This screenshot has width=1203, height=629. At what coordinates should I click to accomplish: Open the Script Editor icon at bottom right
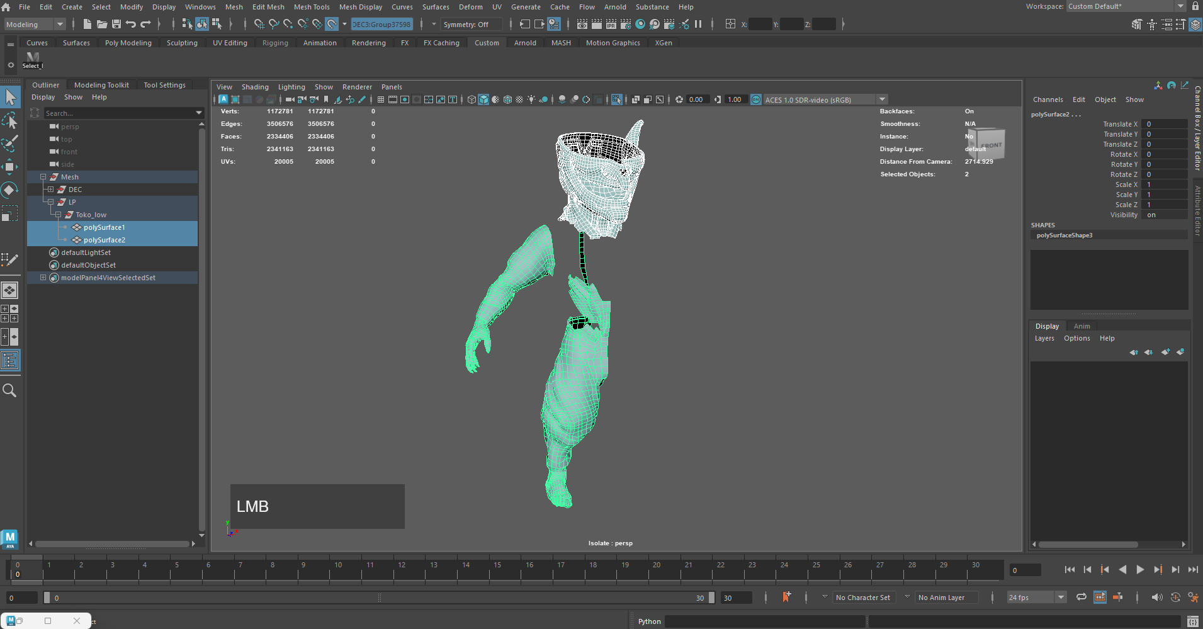coord(1192,621)
